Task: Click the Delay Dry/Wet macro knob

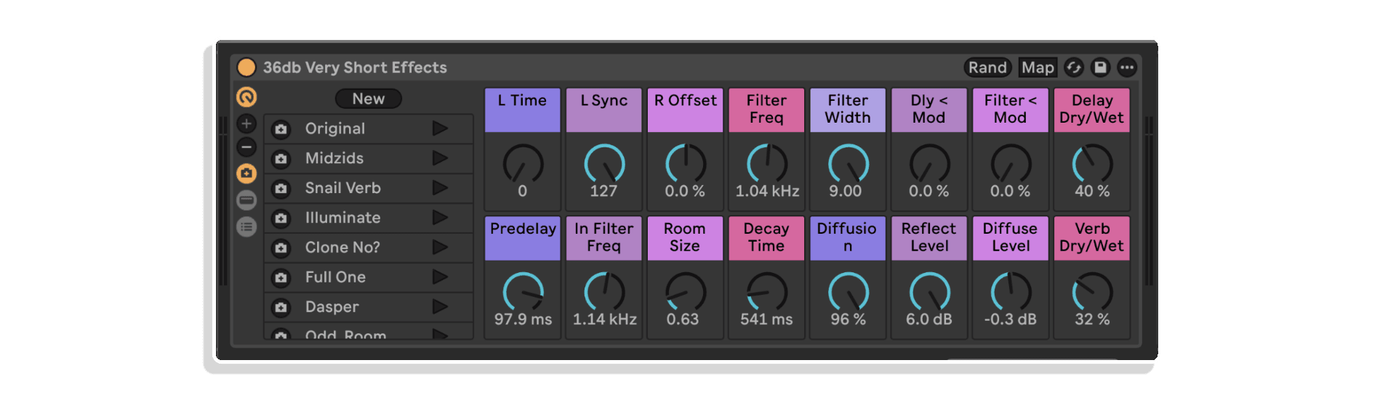Action: pos(1092,163)
